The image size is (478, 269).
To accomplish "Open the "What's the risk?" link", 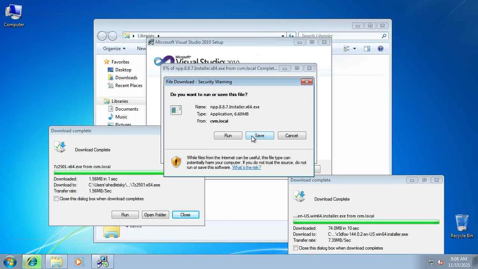I will pyautogui.click(x=246, y=167).
